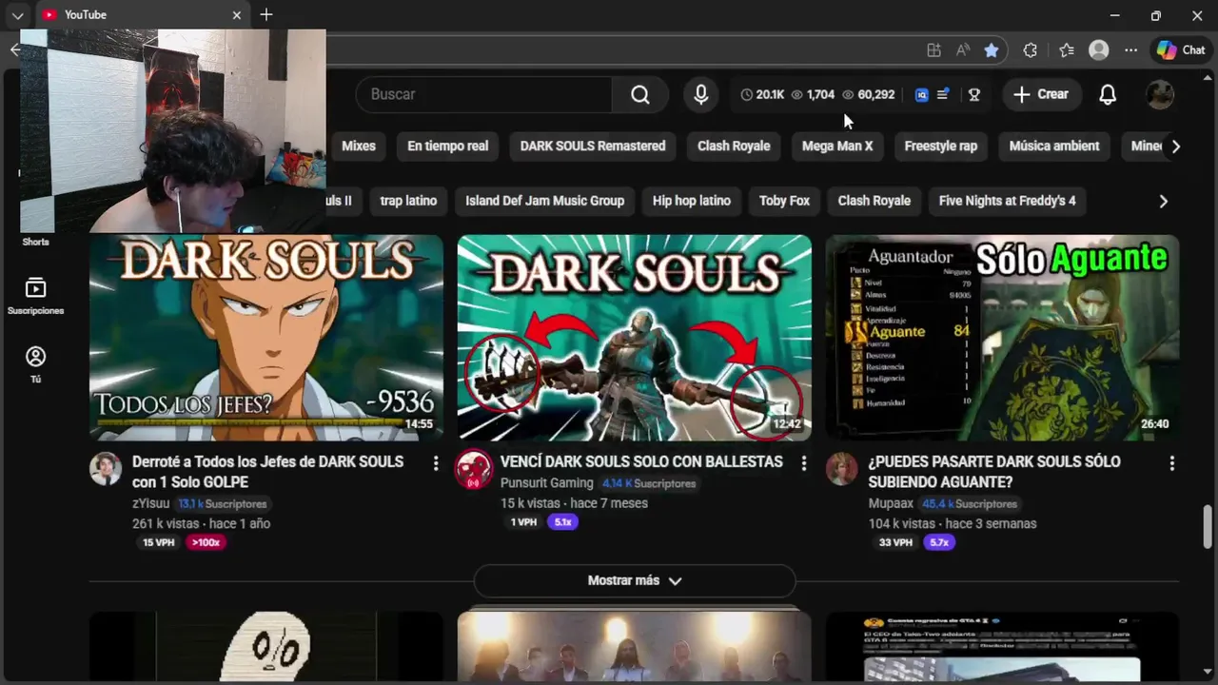Open Copilot Chat
Viewport: 1218px width, 685px height.
click(x=1181, y=50)
